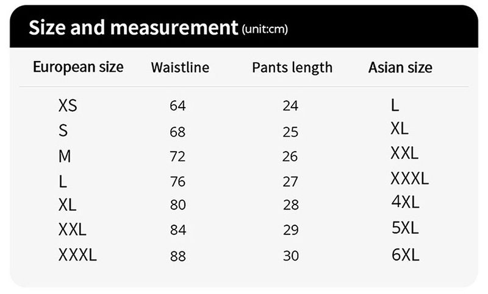488x294 pixels.
Task: Select European size XXXL in the last row
Action: (77, 255)
